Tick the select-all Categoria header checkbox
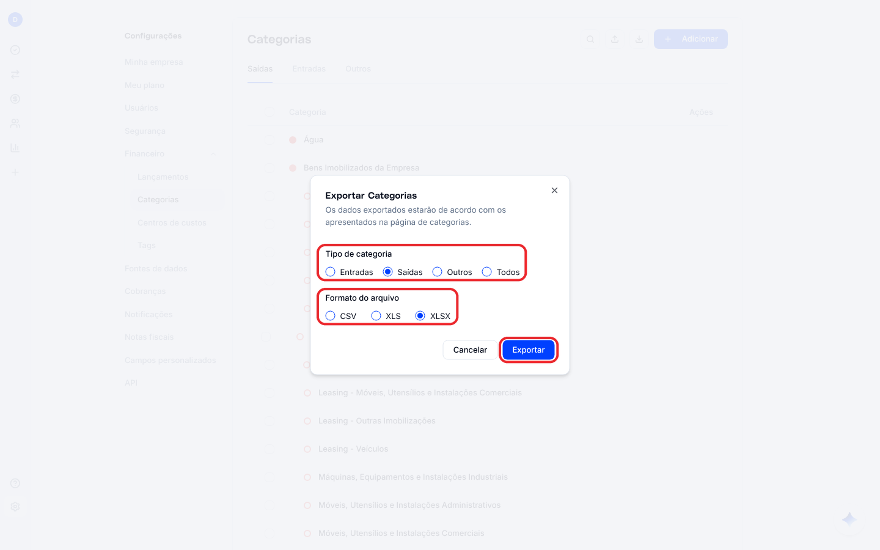This screenshot has height=550, width=880. [x=269, y=112]
